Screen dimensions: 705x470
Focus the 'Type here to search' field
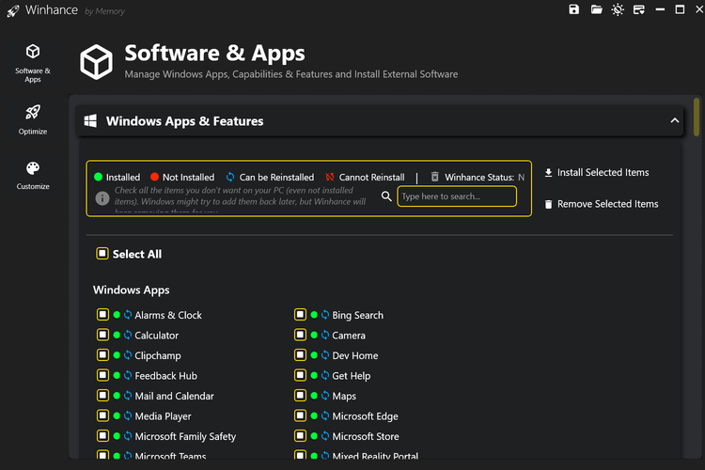click(x=457, y=196)
